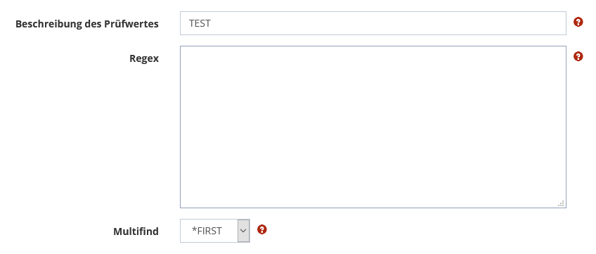Click the help icon next to Multifind
Viewport: 596px width, 254px height.
pos(262,229)
